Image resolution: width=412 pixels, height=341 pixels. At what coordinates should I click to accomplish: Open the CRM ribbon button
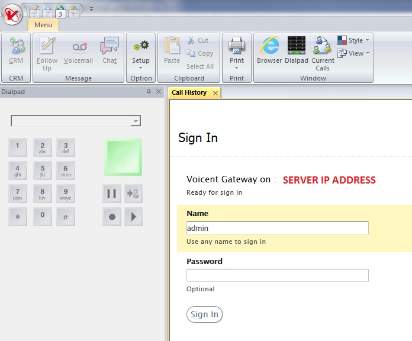16,52
